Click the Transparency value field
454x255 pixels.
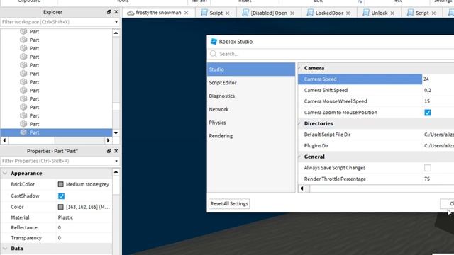[84, 238]
